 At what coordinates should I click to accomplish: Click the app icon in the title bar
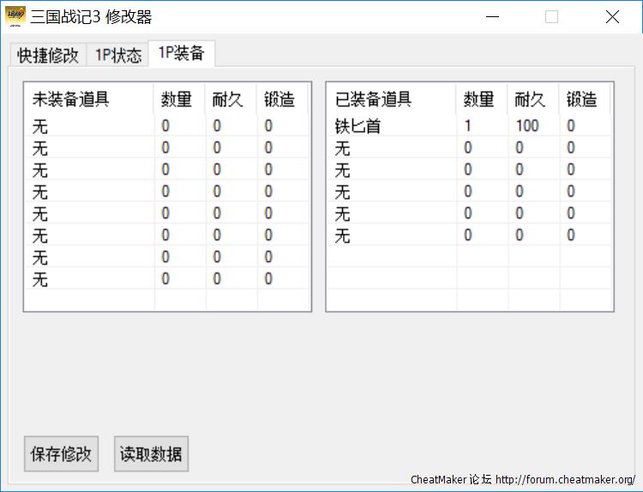15,16
